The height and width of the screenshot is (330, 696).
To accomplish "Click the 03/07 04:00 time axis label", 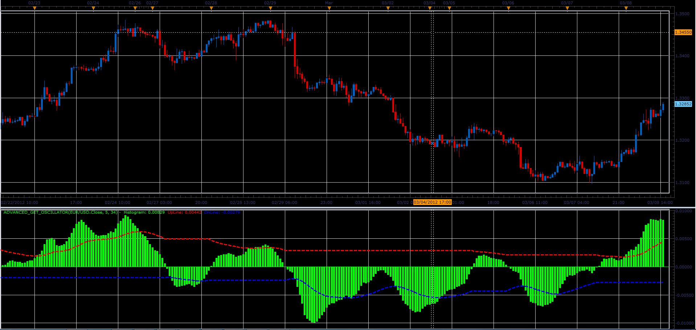I will pos(577,202).
